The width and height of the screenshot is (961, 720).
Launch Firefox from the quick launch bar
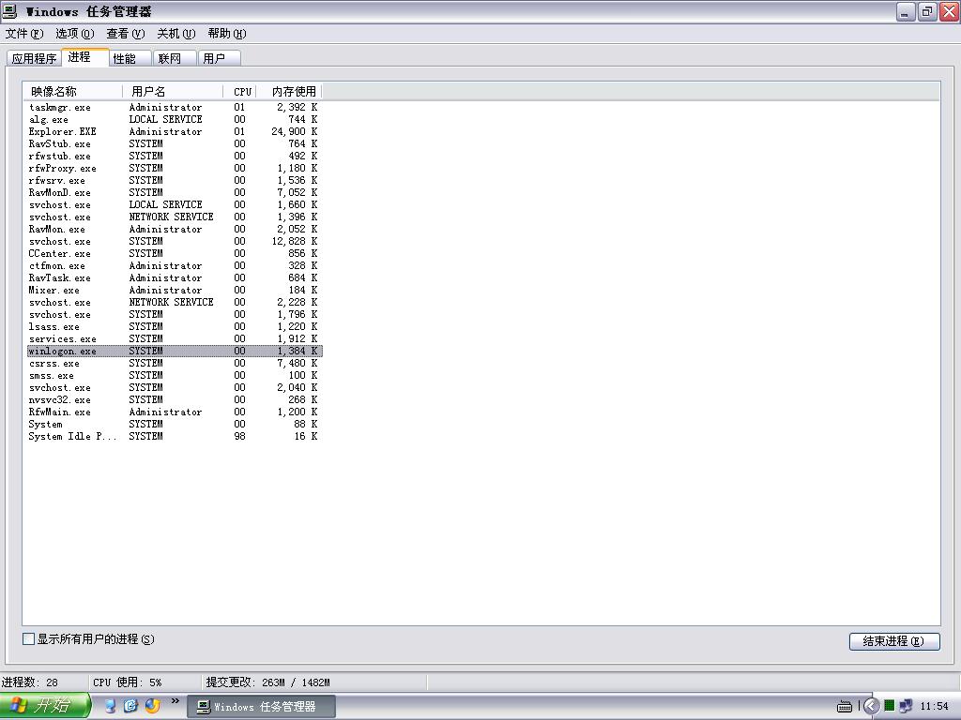pyautogui.click(x=152, y=706)
